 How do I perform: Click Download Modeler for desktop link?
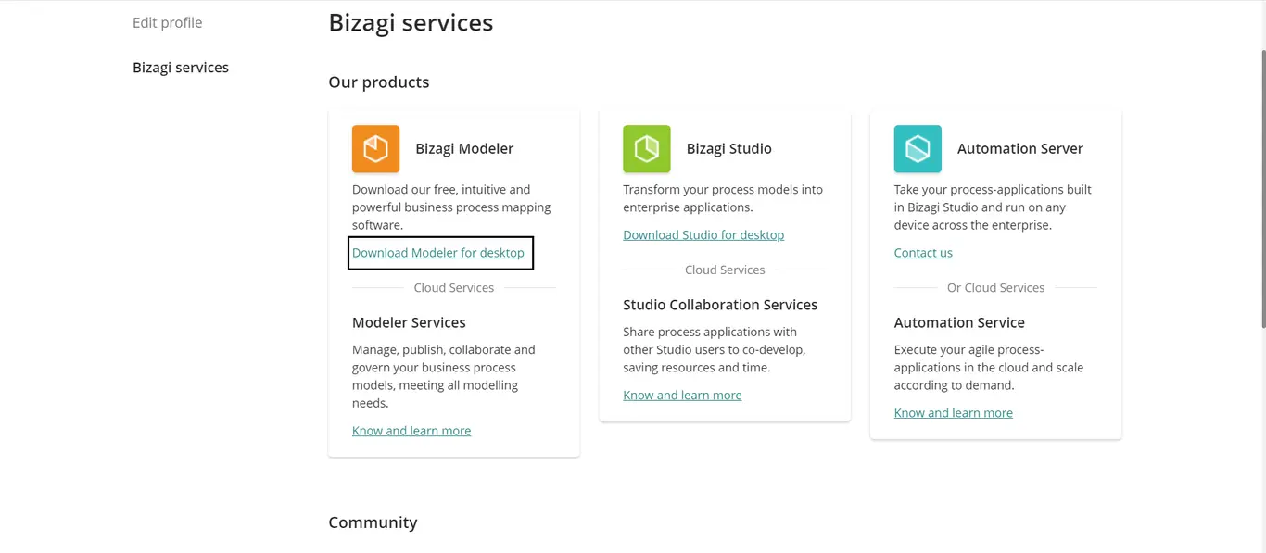click(x=438, y=253)
